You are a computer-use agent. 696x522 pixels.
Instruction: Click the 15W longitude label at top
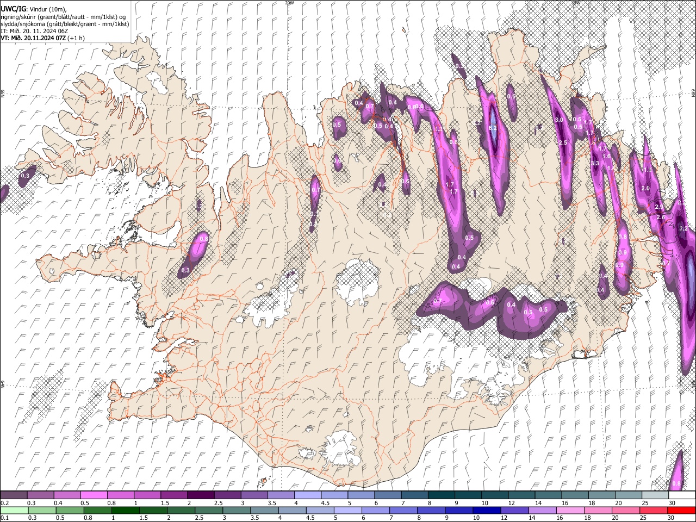[x=576, y=3]
